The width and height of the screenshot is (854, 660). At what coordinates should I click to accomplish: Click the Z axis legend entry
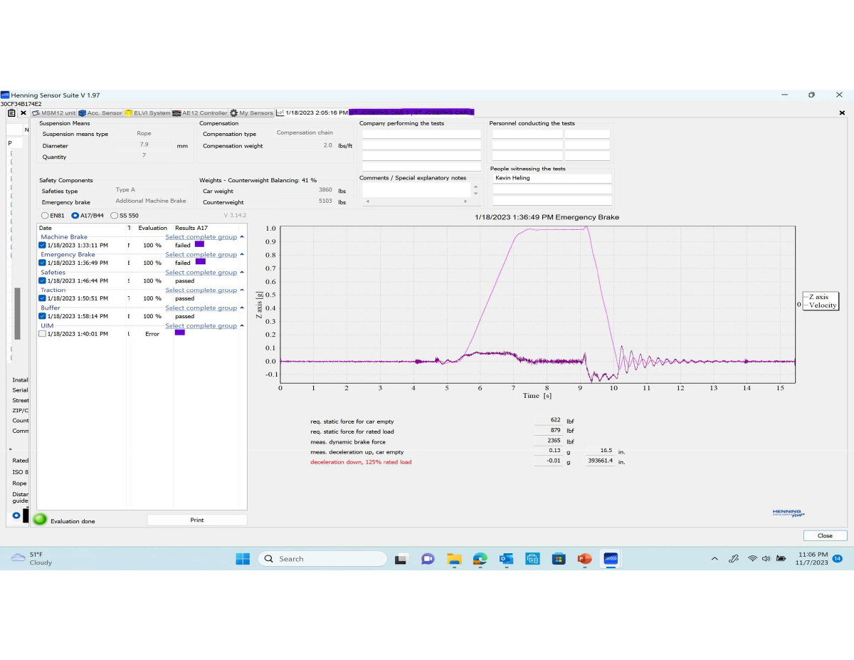pos(818,296)
